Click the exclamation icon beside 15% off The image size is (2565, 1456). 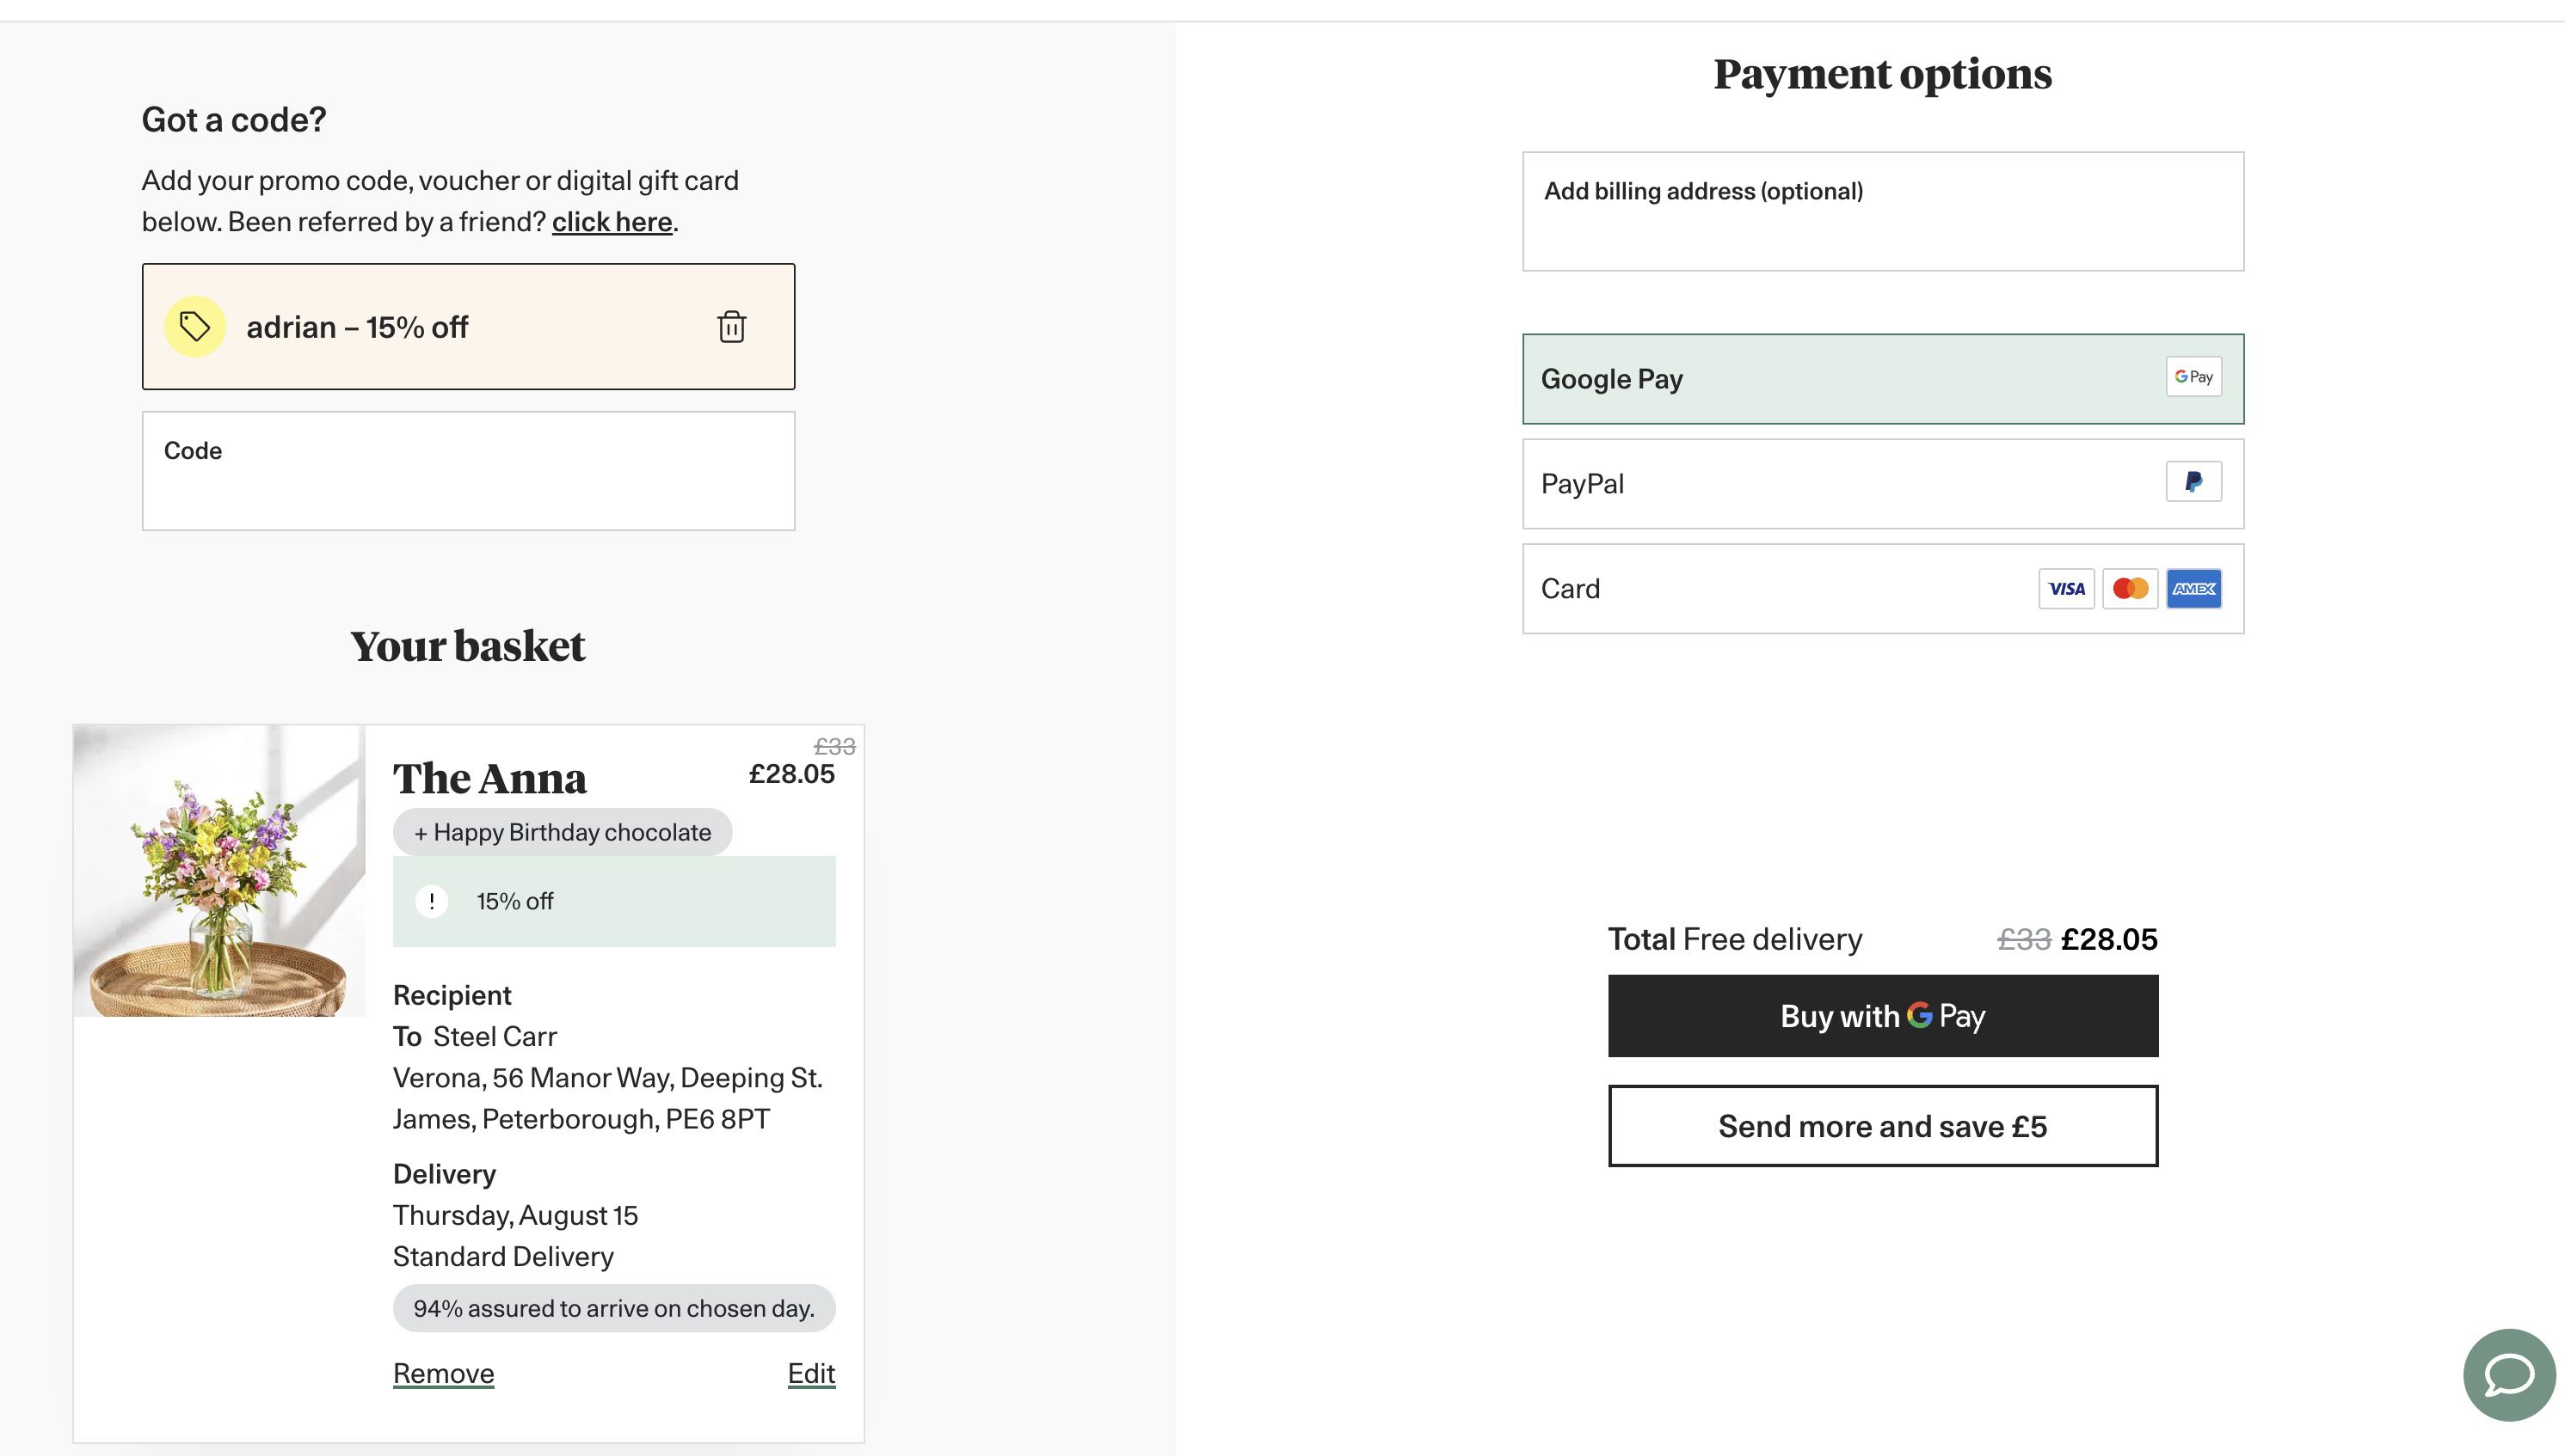point(431,901)
